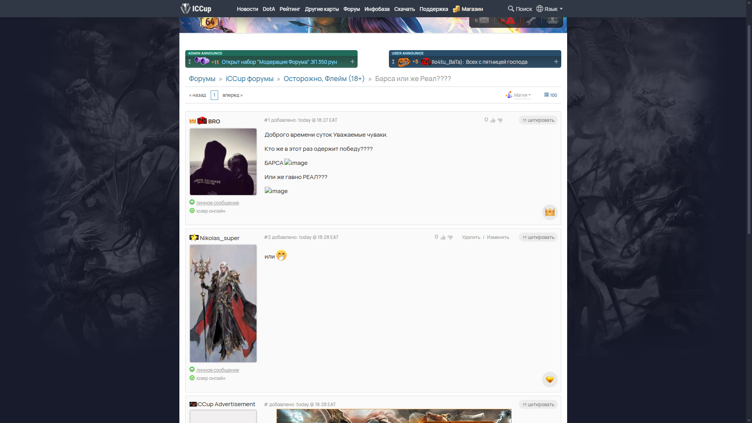Image resolution: width=752 pixels, height=423 pixels.
Task: Open the Рейтинг menu item
Action: tap(290, 9)
